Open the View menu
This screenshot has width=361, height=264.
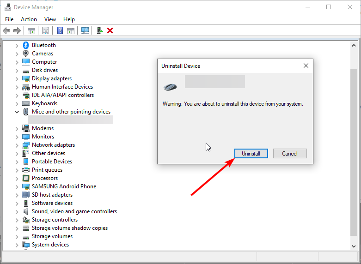point(50,19)
